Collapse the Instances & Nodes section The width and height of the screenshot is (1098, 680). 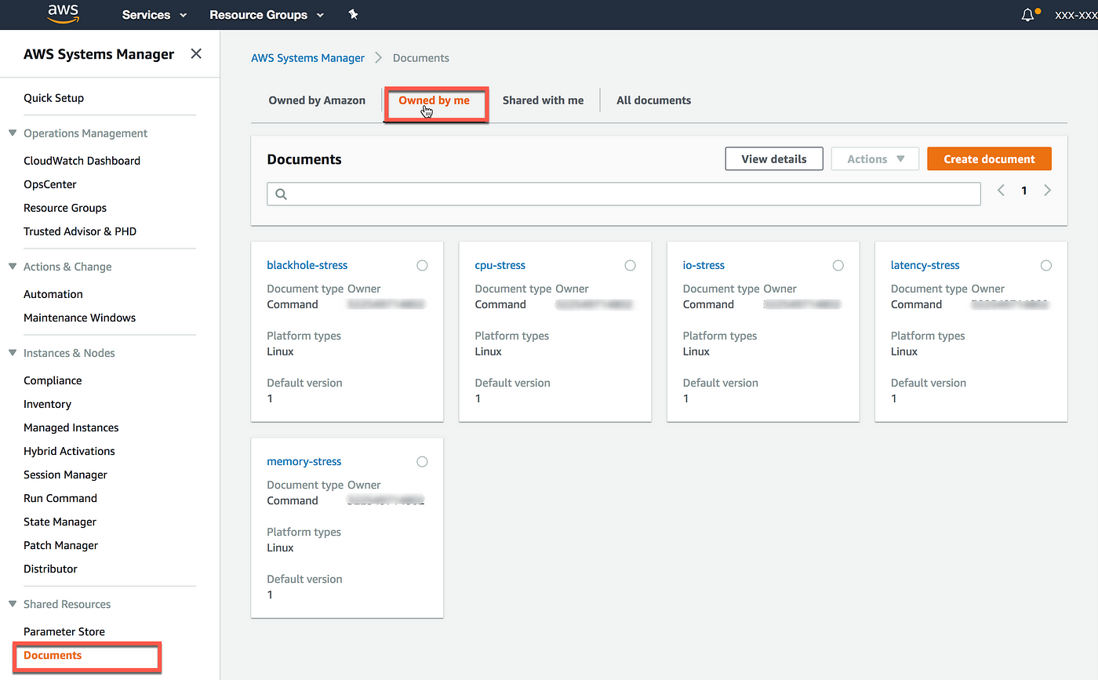[x=13, y=353]
